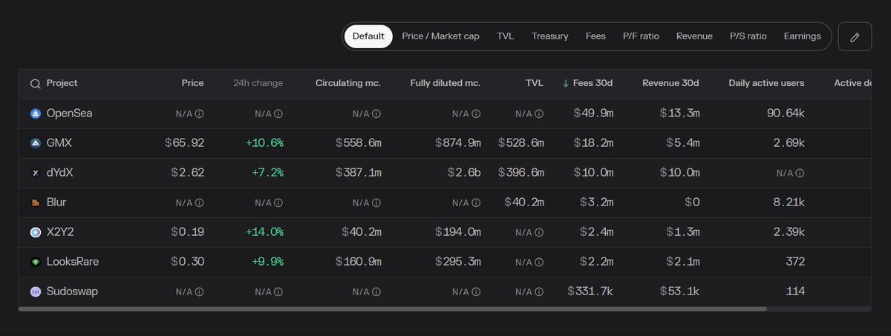Click the search magnifier icon in Project header
Screen dimensions: 891x336
click(x=35, y=84)
